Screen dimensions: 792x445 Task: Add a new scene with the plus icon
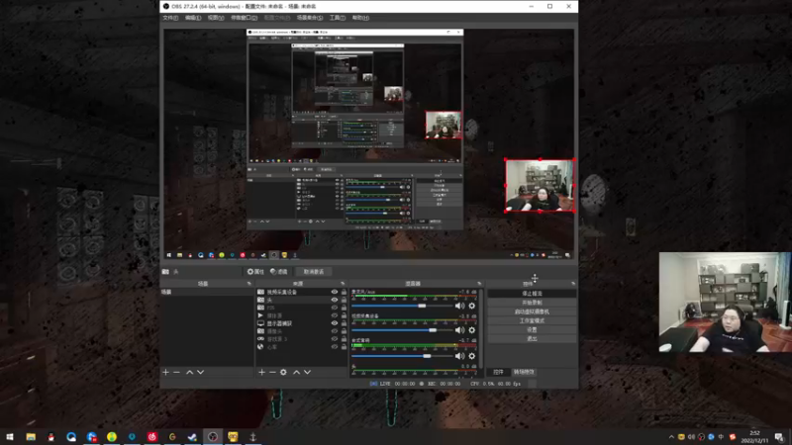tap(165, 373)
